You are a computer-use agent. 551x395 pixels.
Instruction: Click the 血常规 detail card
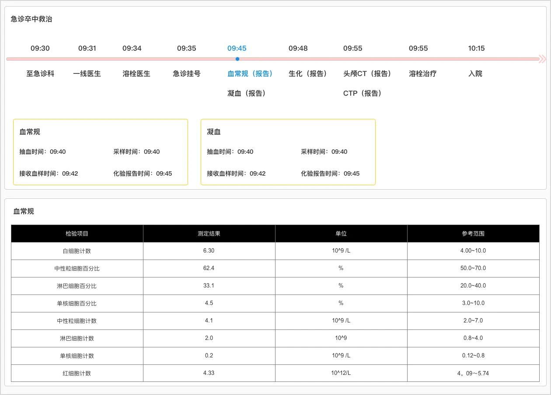point(101,152)
